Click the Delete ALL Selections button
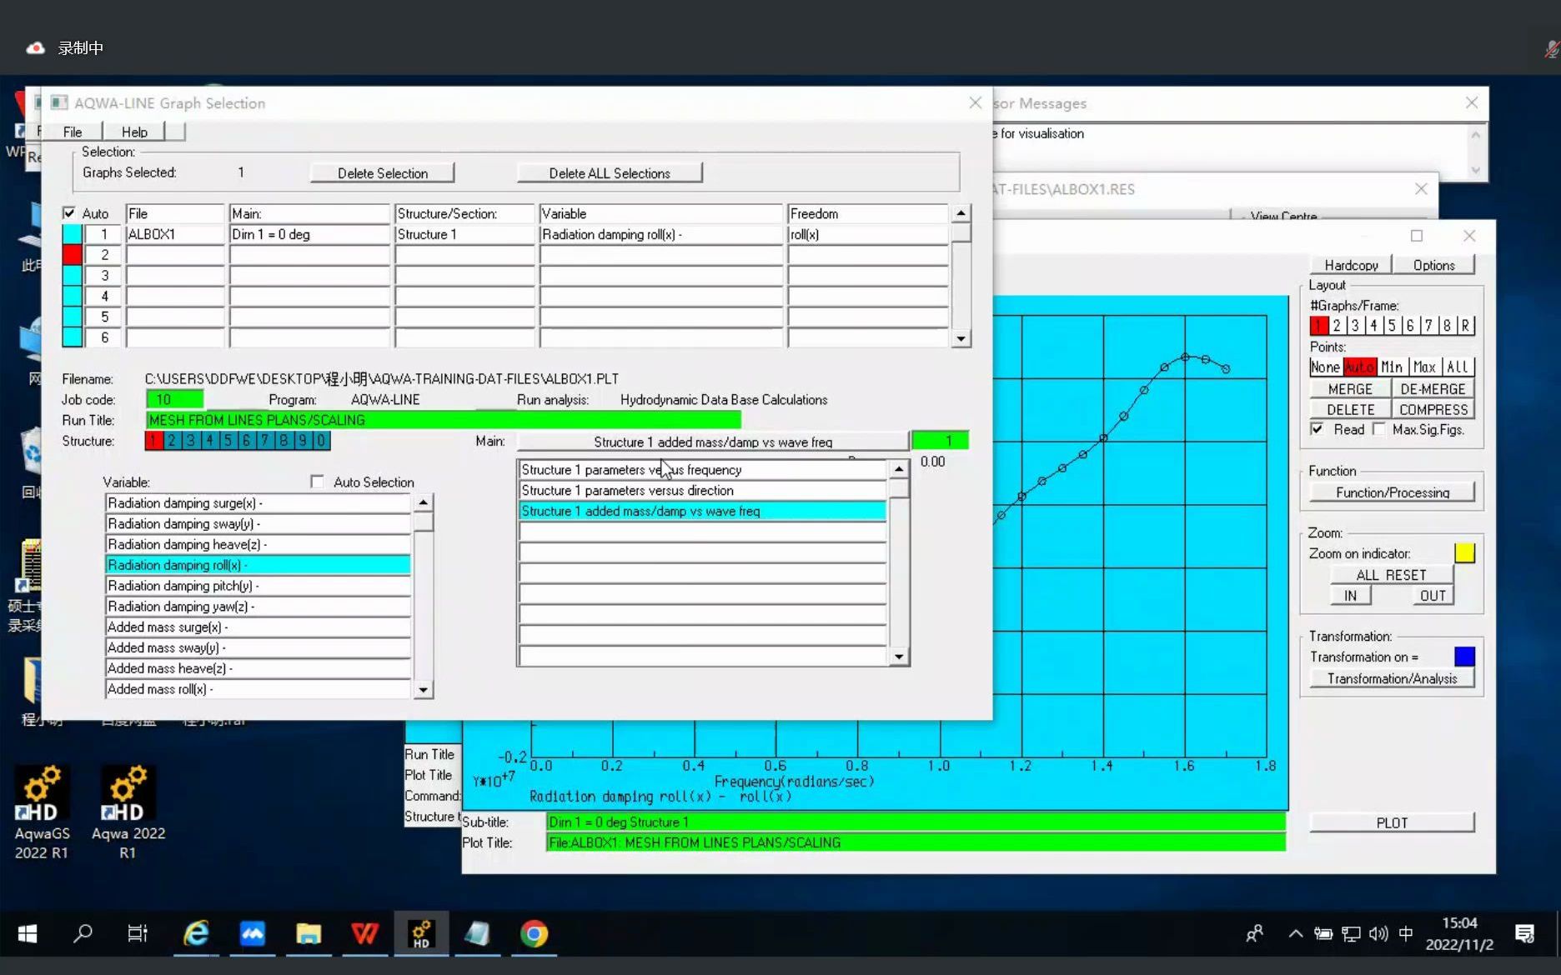Viewport: 1561px width, 975px height. (609, 172)
